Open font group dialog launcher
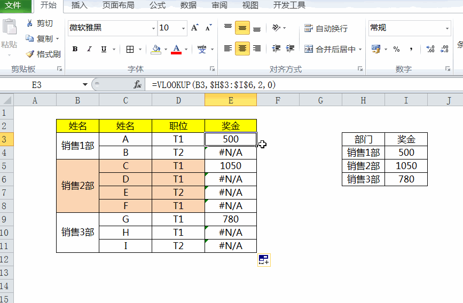Viewport: 463px width, 303px height. point(212,69)
